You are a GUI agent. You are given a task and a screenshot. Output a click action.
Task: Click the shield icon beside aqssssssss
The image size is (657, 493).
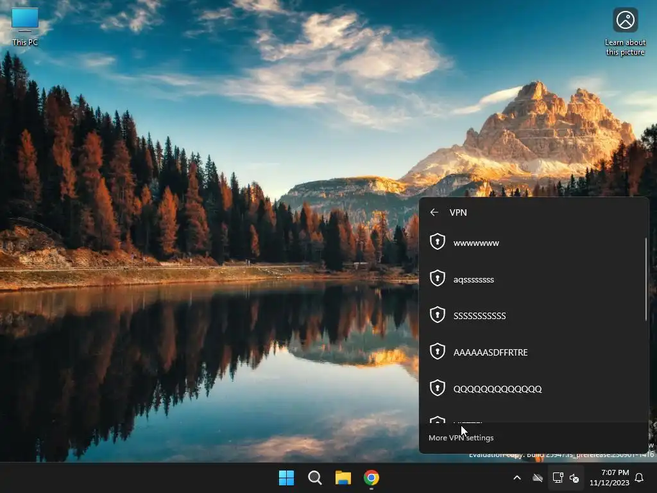(x=438, y=279)
